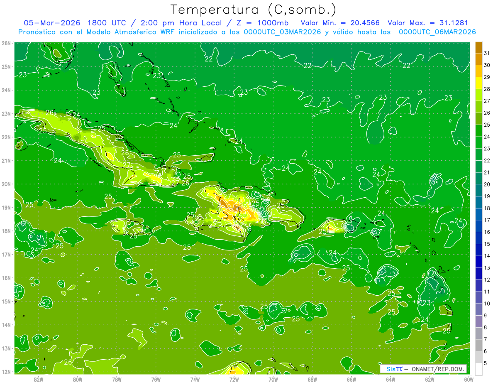The image size is (498, 385).
Task: Click the "62W" longitude axis label
Action: (430, 379)
